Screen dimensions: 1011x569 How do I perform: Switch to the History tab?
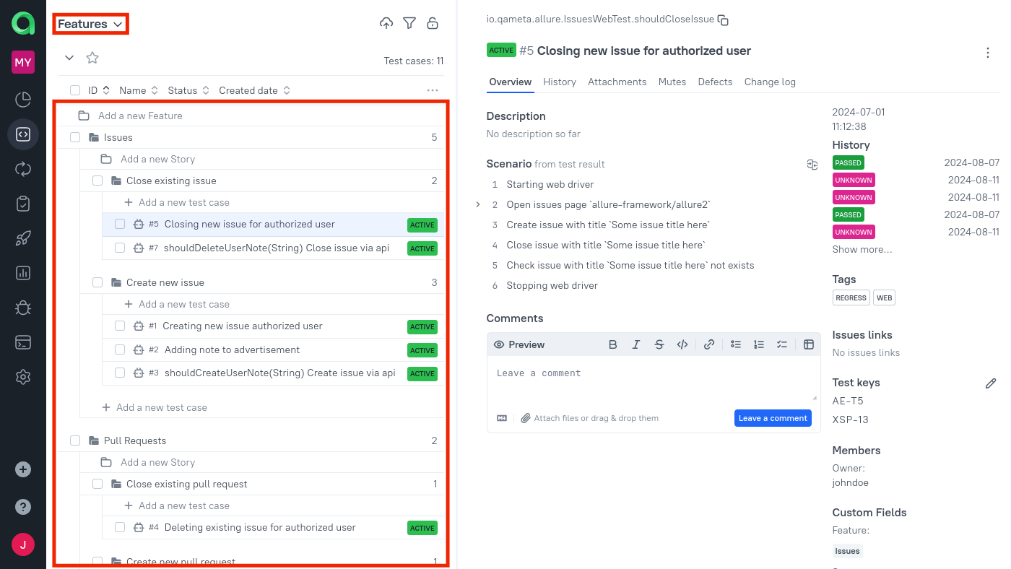pyautogui.click(x=560, y=82)
